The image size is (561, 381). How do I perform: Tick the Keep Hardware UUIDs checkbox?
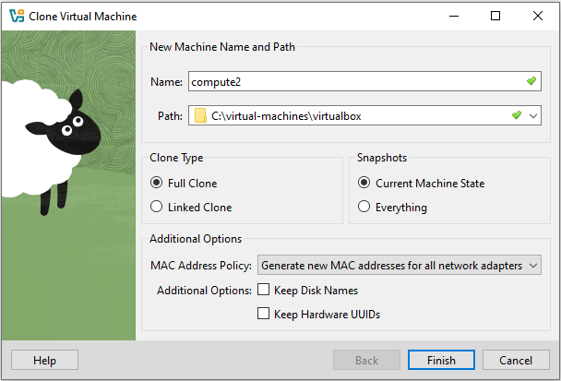(264, 314)
